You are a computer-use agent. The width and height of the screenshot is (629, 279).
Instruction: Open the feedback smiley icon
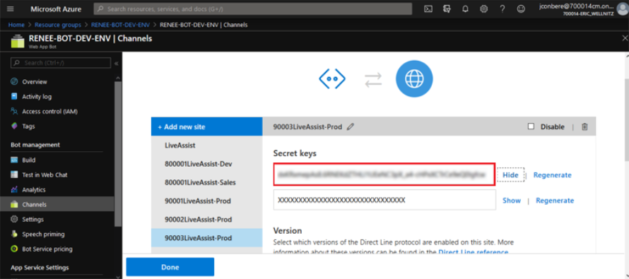point(521,8)
